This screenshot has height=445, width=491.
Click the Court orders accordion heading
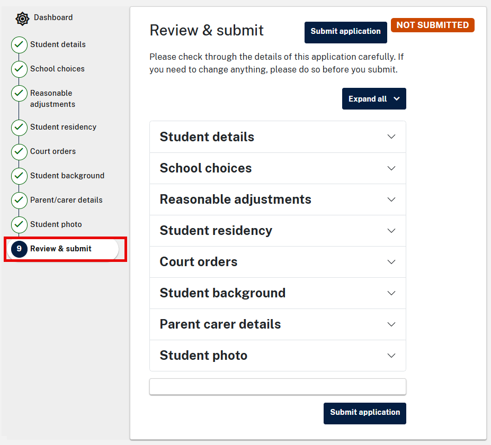(199, 262)
